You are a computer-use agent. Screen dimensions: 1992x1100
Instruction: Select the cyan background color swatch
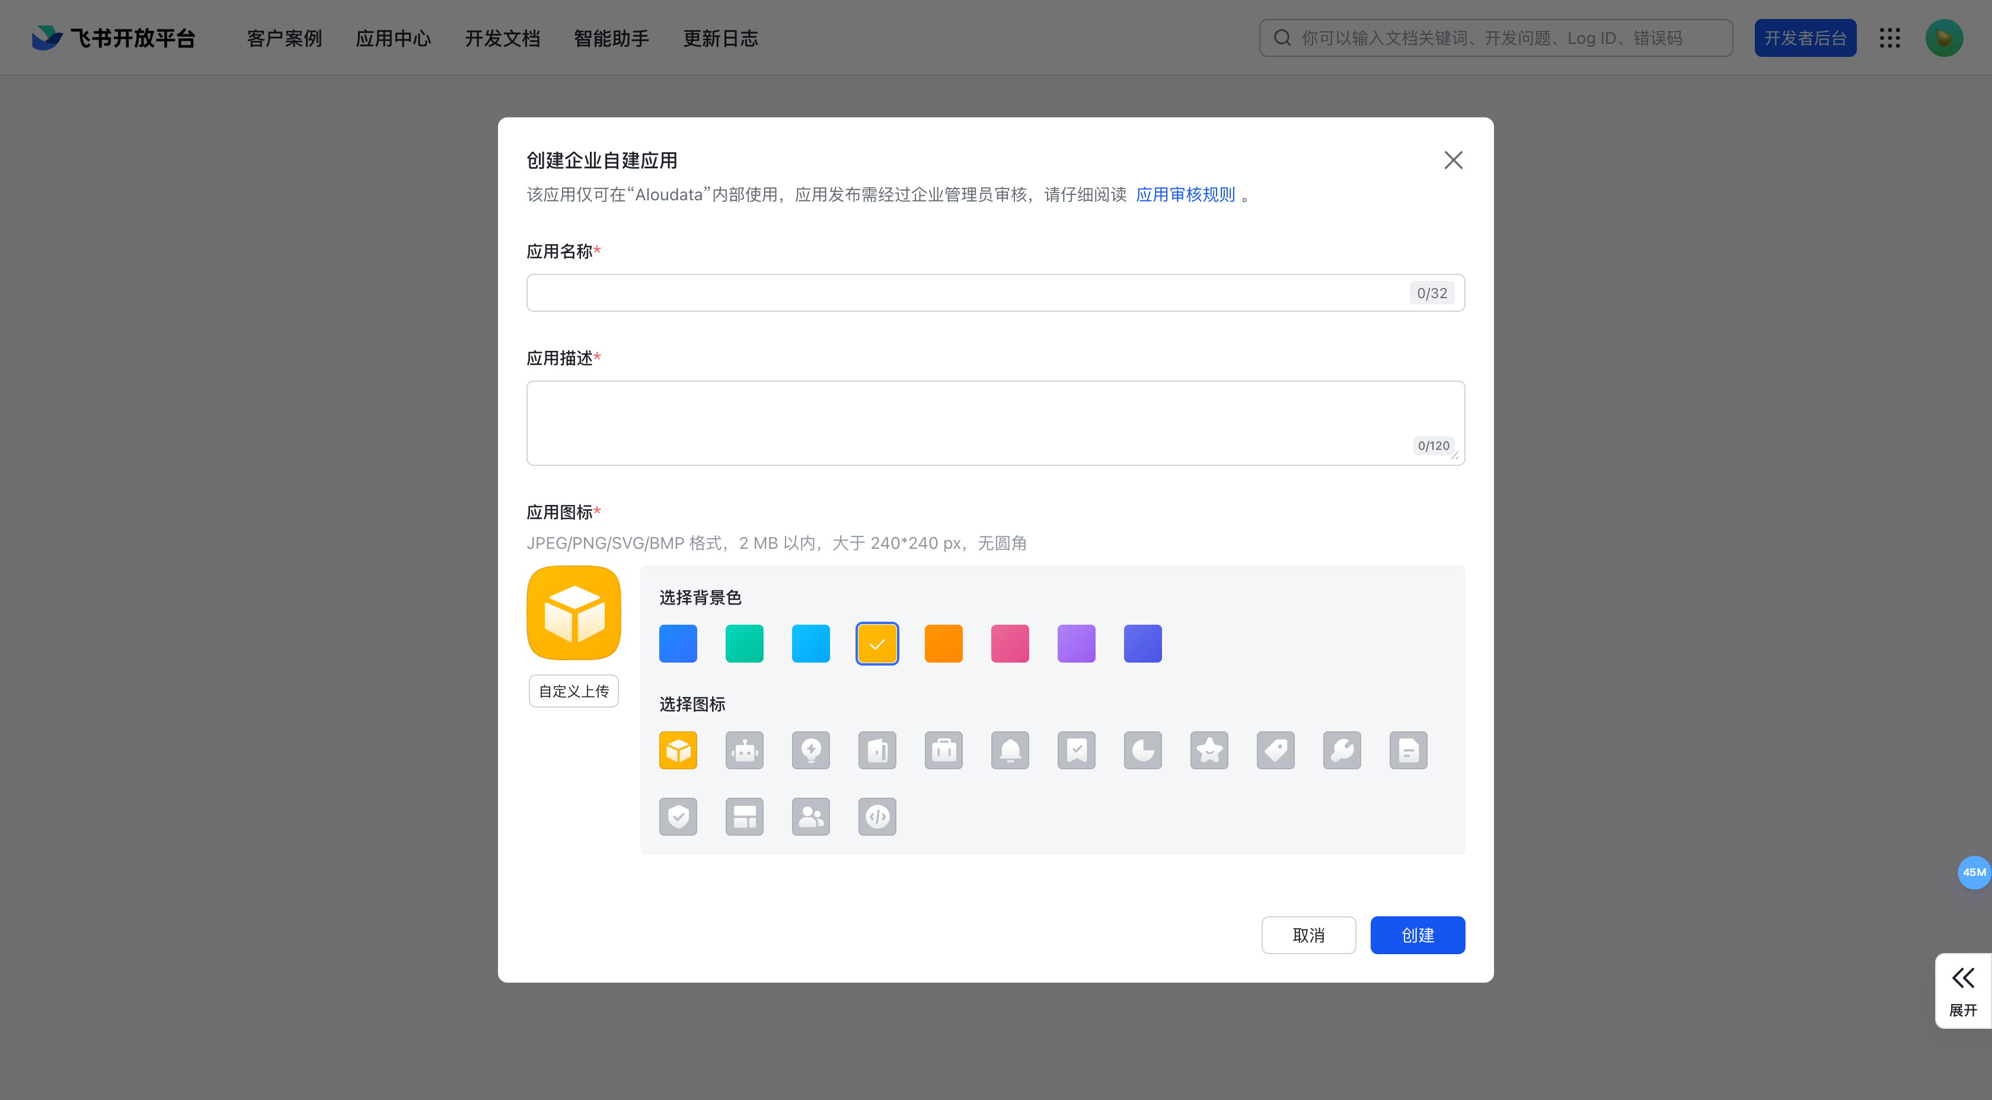coord(811,644)
